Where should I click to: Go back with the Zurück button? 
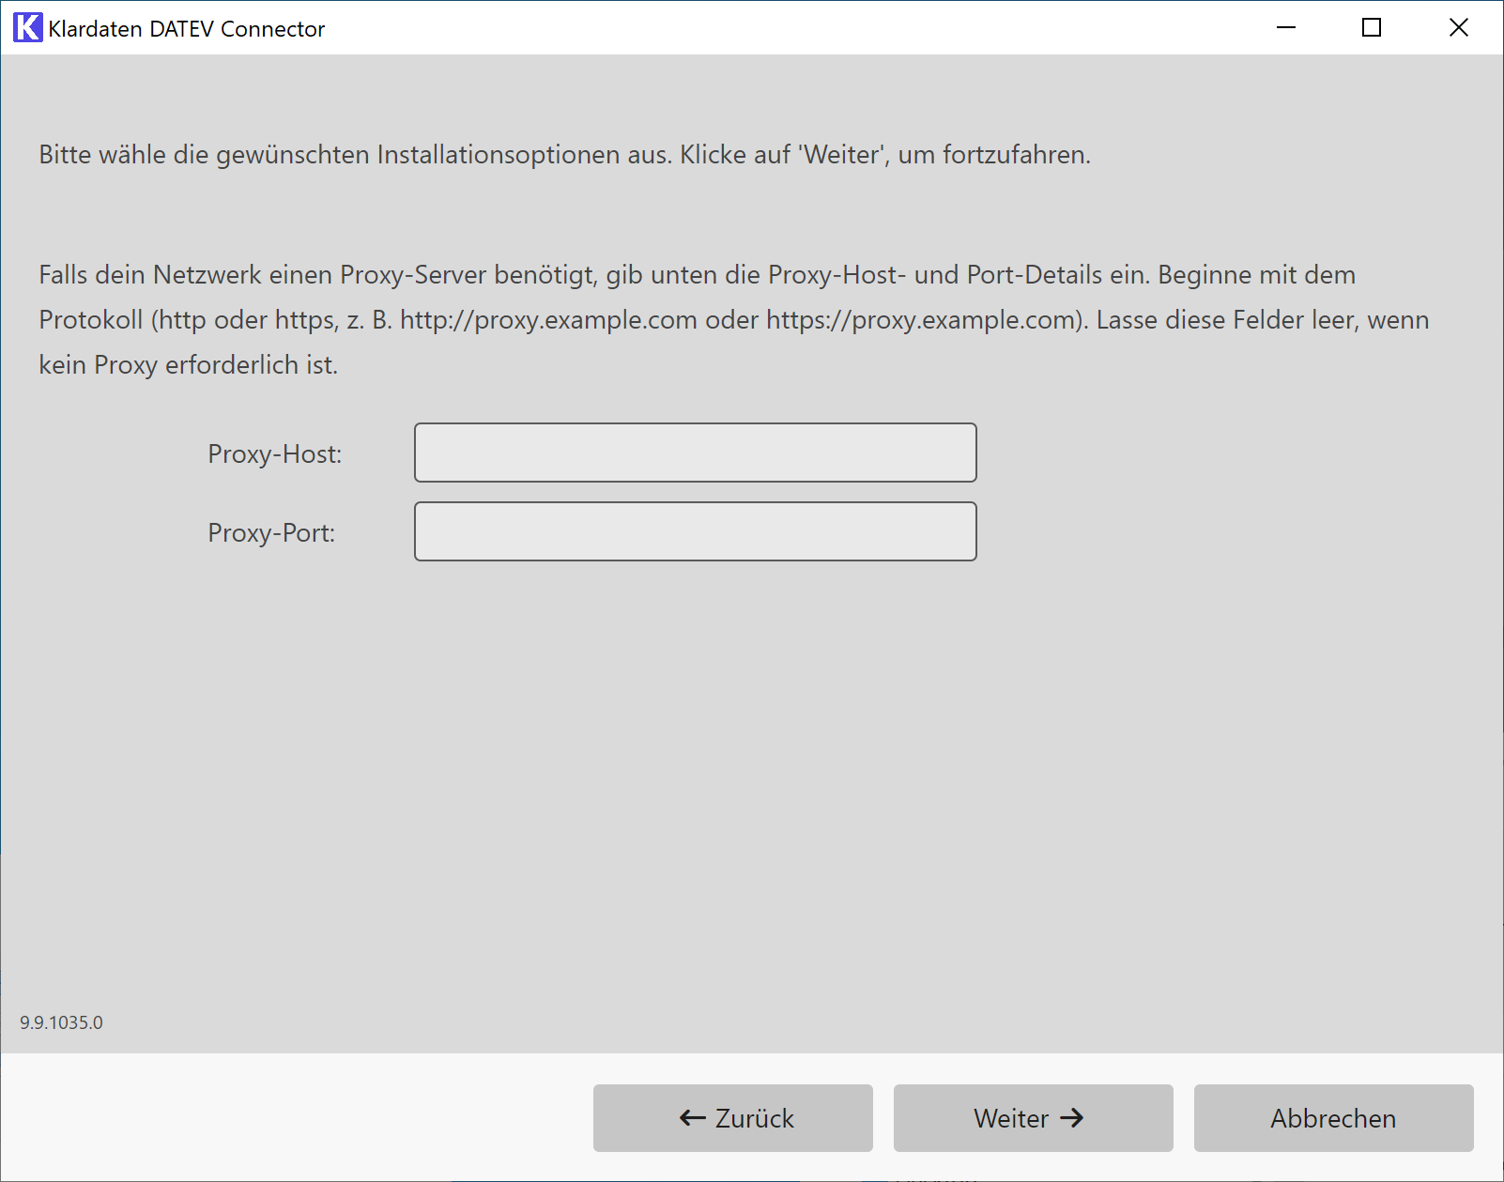(x=732, y=1118)
